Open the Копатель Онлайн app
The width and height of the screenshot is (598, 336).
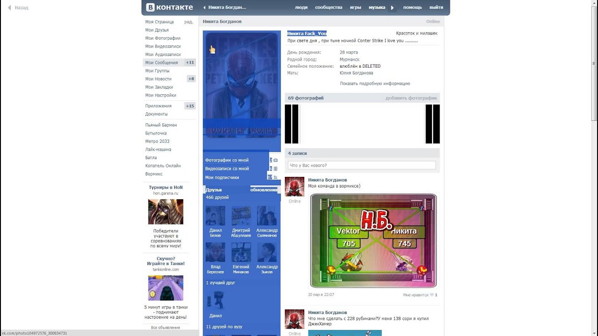point(163,166)
